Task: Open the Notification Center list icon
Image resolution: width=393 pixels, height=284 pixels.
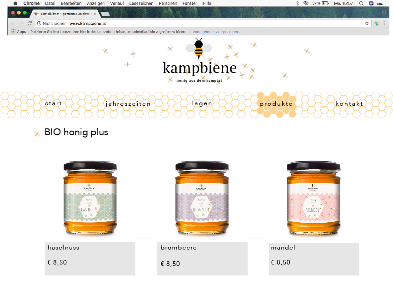Action: coord(380,3)
